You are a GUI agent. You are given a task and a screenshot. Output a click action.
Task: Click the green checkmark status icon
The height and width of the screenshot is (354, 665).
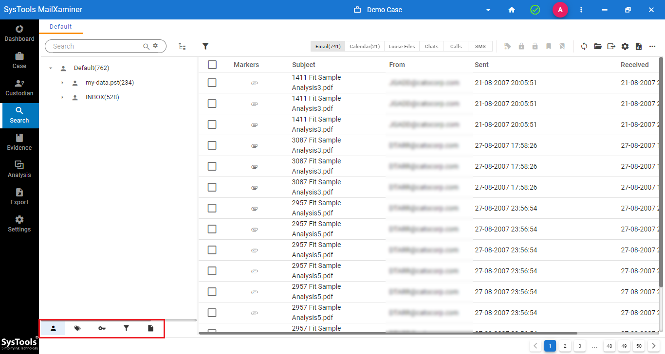535,10
